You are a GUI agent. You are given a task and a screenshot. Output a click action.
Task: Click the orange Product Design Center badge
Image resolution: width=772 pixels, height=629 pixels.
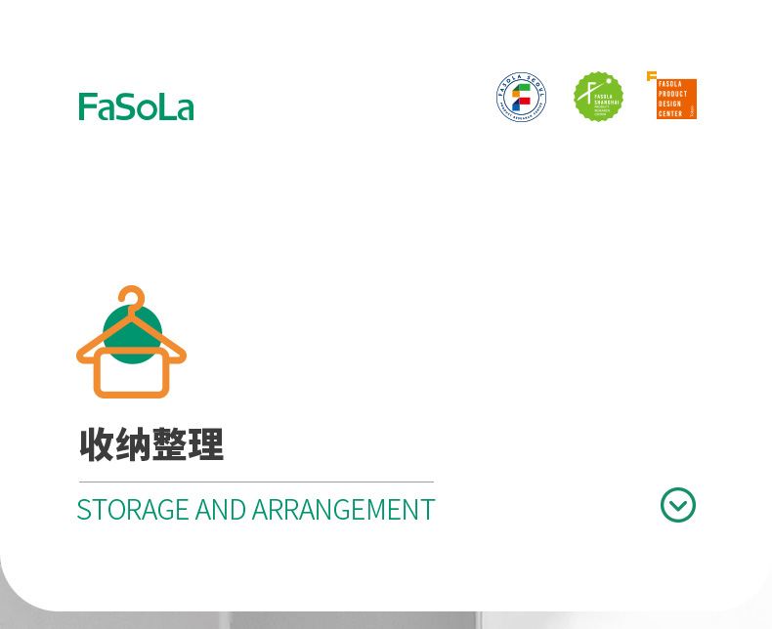pyautogui.click(x=676, y=99)
